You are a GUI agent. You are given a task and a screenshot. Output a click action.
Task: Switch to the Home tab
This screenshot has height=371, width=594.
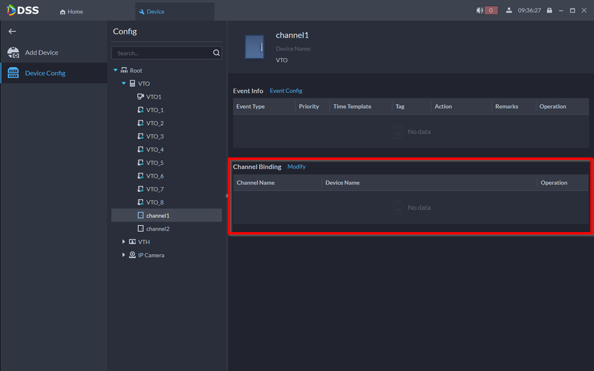tap(71, 12)
